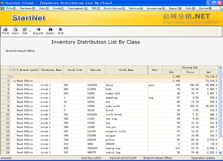
Task: Collapse the top-level row 1 tree node
Action: [12, 77]
